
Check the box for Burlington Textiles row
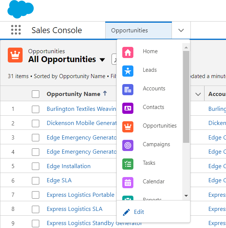[36, 109]
